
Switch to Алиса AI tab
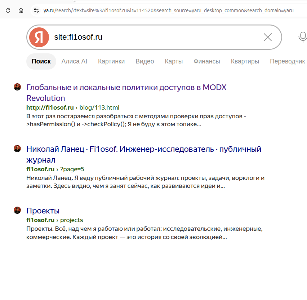tap(74, 61)
